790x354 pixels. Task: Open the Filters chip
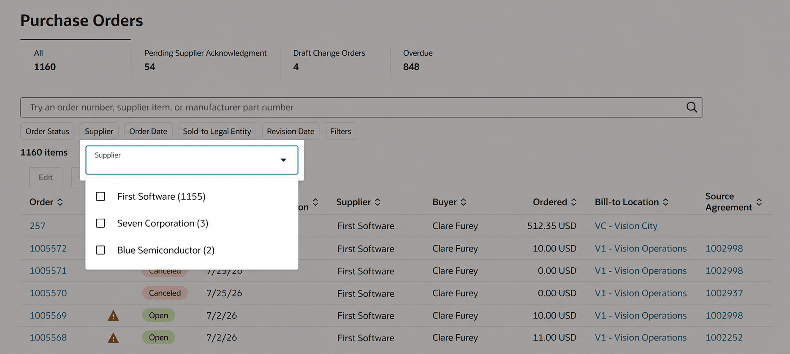pos(340,131)
